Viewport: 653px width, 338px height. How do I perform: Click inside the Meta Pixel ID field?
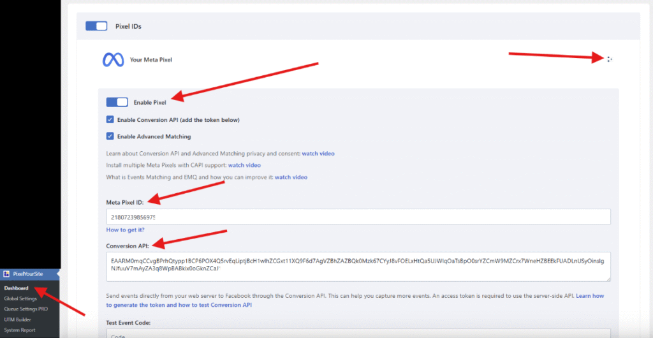(x=357, y=217)
